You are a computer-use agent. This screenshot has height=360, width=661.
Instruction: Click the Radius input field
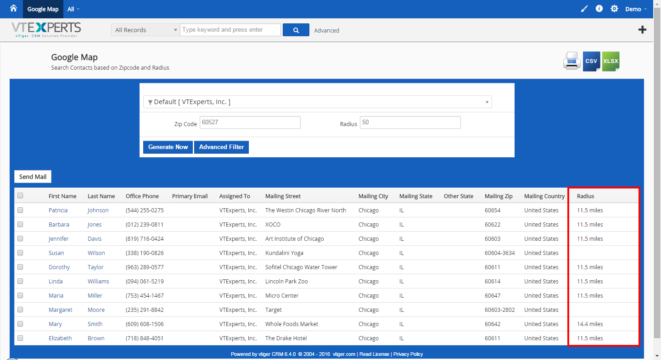410,122
